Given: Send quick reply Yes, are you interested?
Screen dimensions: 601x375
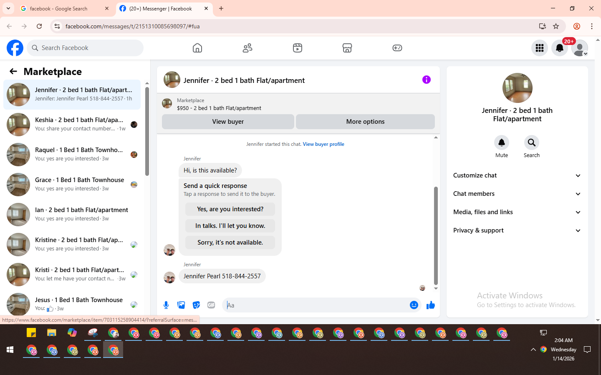Looking at the screenshot, I should click(230, 209).
